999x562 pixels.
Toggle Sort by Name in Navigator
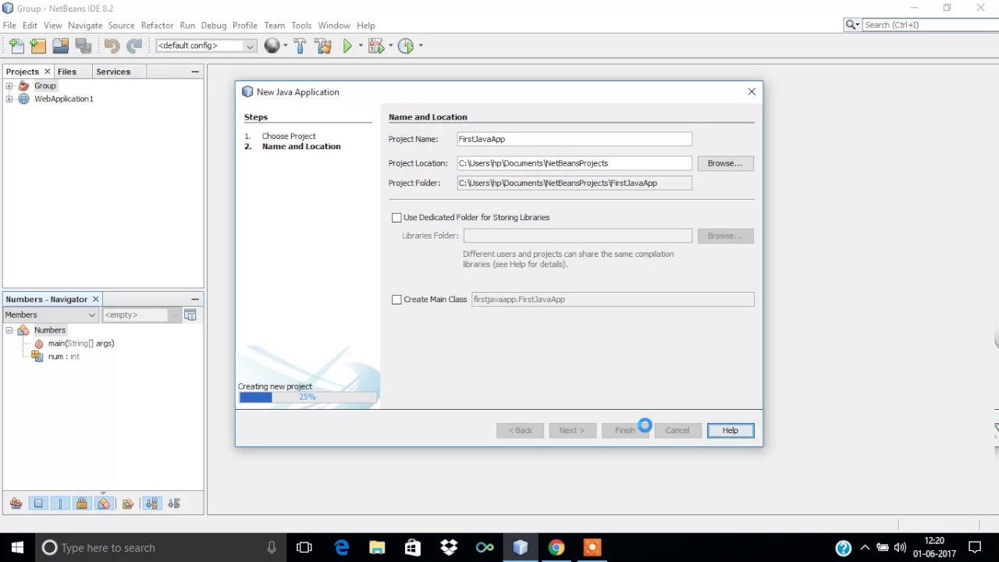tap(151, 503)
